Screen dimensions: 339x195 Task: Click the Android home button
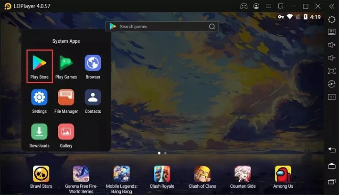(x=332, y=166)
